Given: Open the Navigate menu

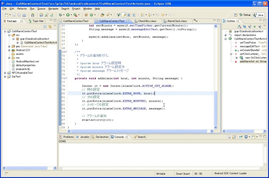Looking at the screenshot, I should click(x=53, y=9).
